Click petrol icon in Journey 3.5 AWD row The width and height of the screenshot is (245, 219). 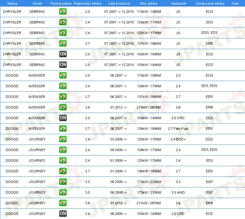[x=63, y=192]
